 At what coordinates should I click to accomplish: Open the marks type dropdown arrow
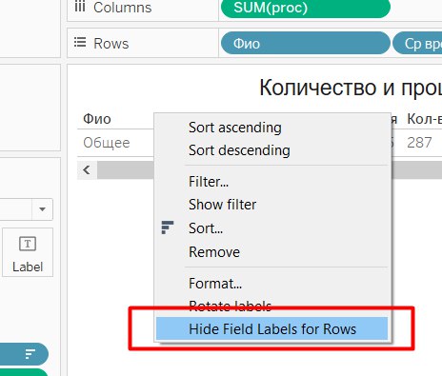point(42,209)
